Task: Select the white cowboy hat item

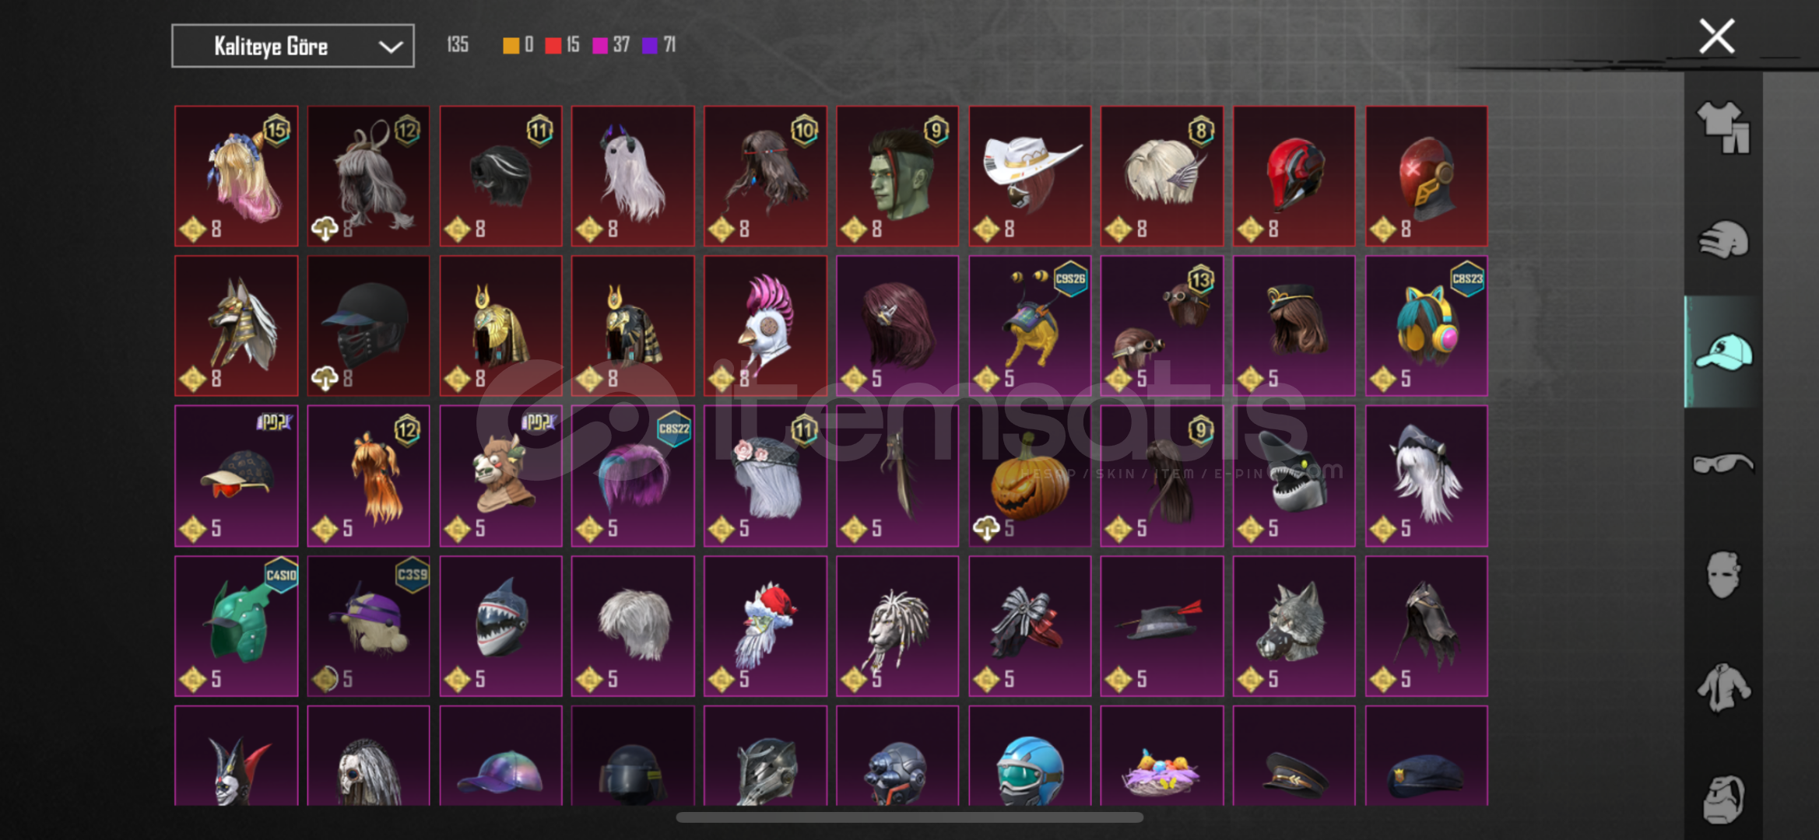Action: (x=1029, y=176)
